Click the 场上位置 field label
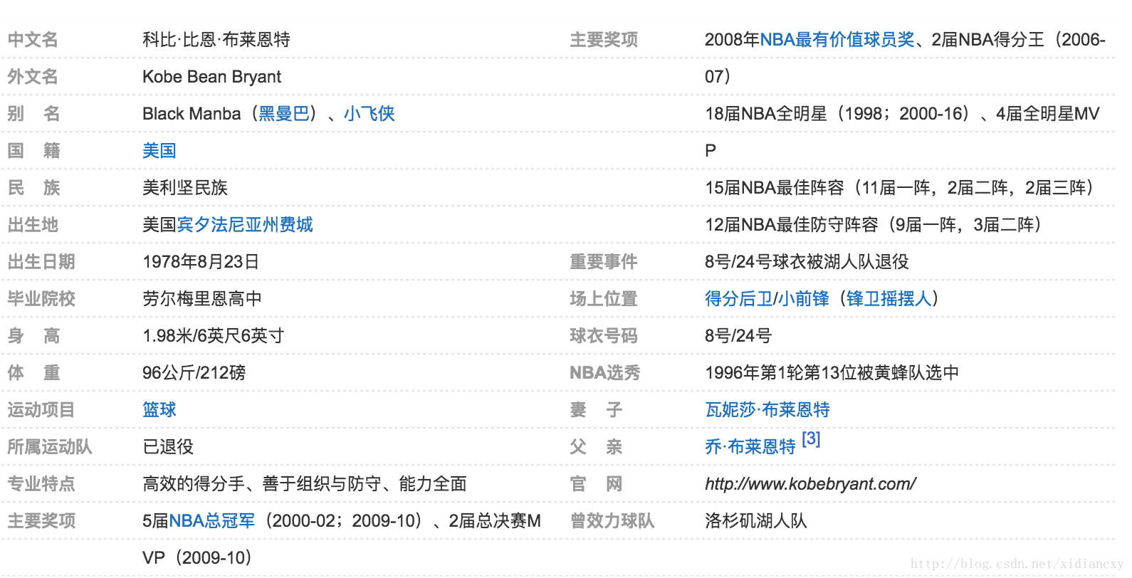Screen dimensions: 1132x578 point(604,299)
